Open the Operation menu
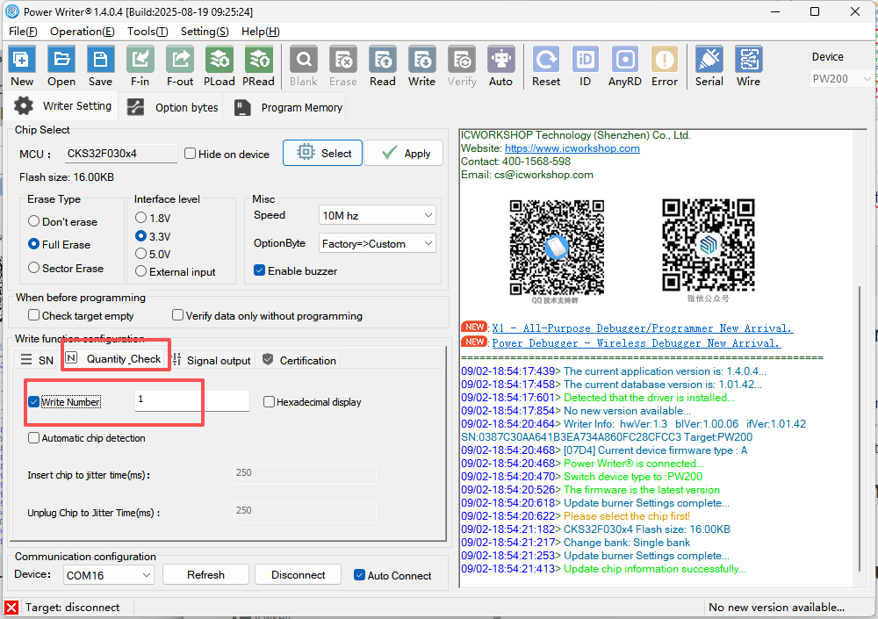The image size is (878, 619). [x=83, y=32]
